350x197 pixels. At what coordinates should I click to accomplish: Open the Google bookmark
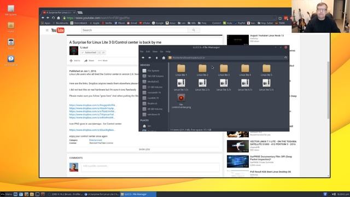157,23
